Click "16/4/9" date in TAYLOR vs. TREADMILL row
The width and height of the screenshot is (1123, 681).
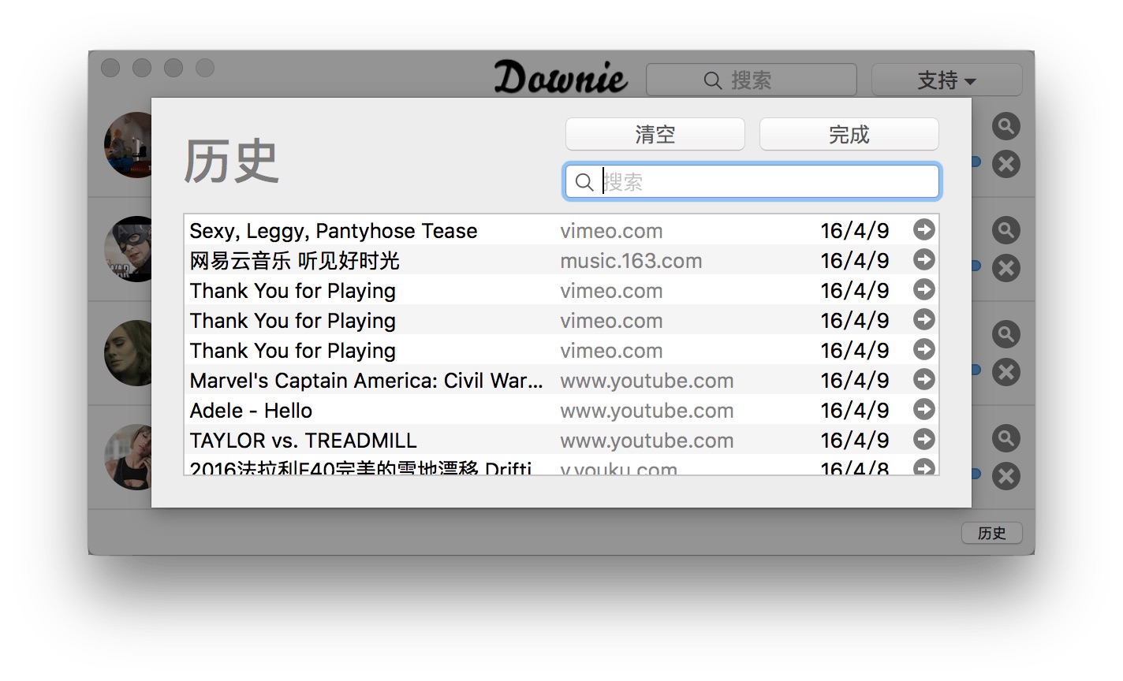click(x=854, y=441)
